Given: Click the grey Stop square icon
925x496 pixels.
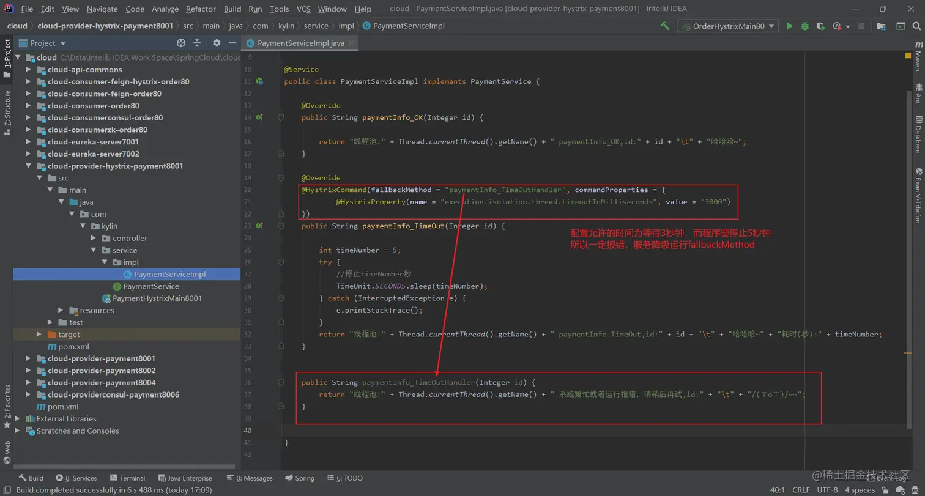Looking at the screenshot, I should point(861,26).
